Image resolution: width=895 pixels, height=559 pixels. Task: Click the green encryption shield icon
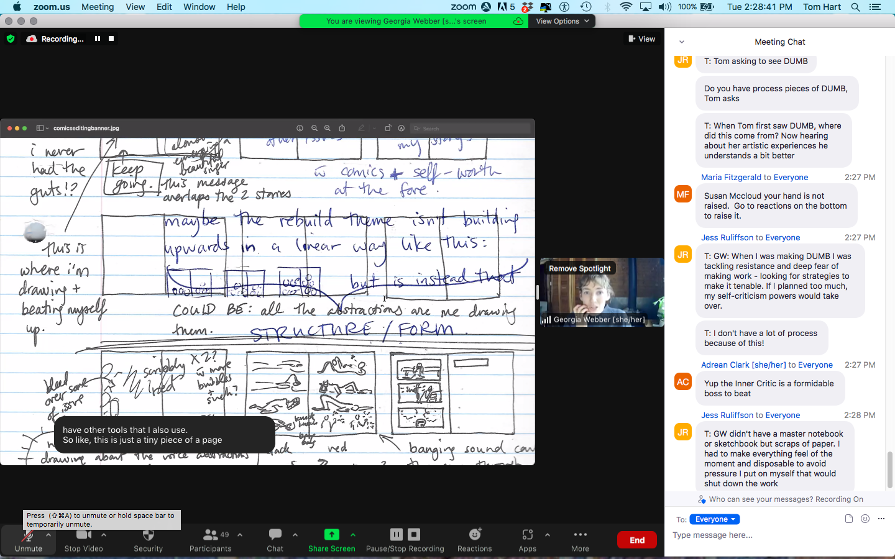(11, 39)
